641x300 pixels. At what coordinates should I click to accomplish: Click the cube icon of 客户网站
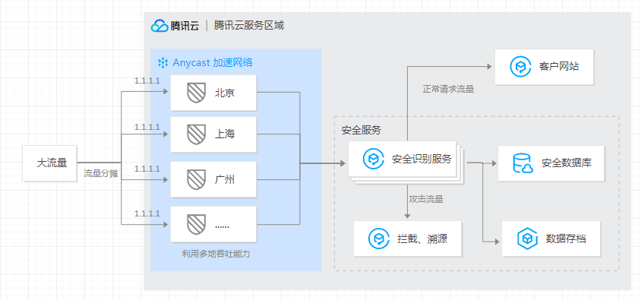520,67
